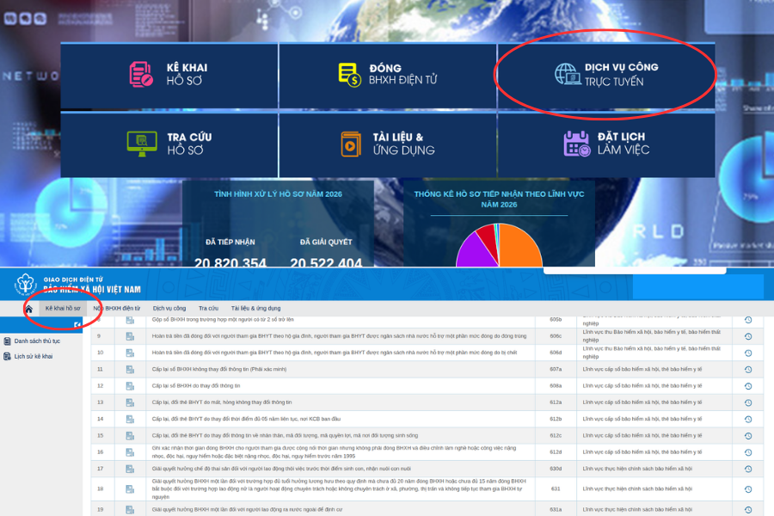Go to the Dịch vụ công menu item
The height and width of the screenshot is (516, 774).
coord(169,308)
